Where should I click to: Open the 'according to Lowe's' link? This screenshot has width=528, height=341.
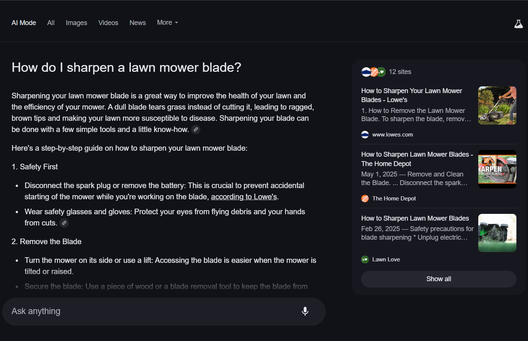pos(244,197)
